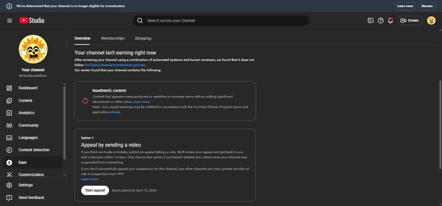Click the Community sidebar icon
442x206 pixels.
point(10,126)
